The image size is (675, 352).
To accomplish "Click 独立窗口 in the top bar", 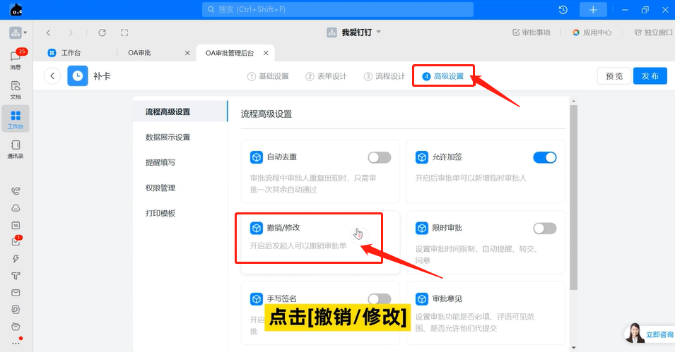I will [x=654, y=32].
